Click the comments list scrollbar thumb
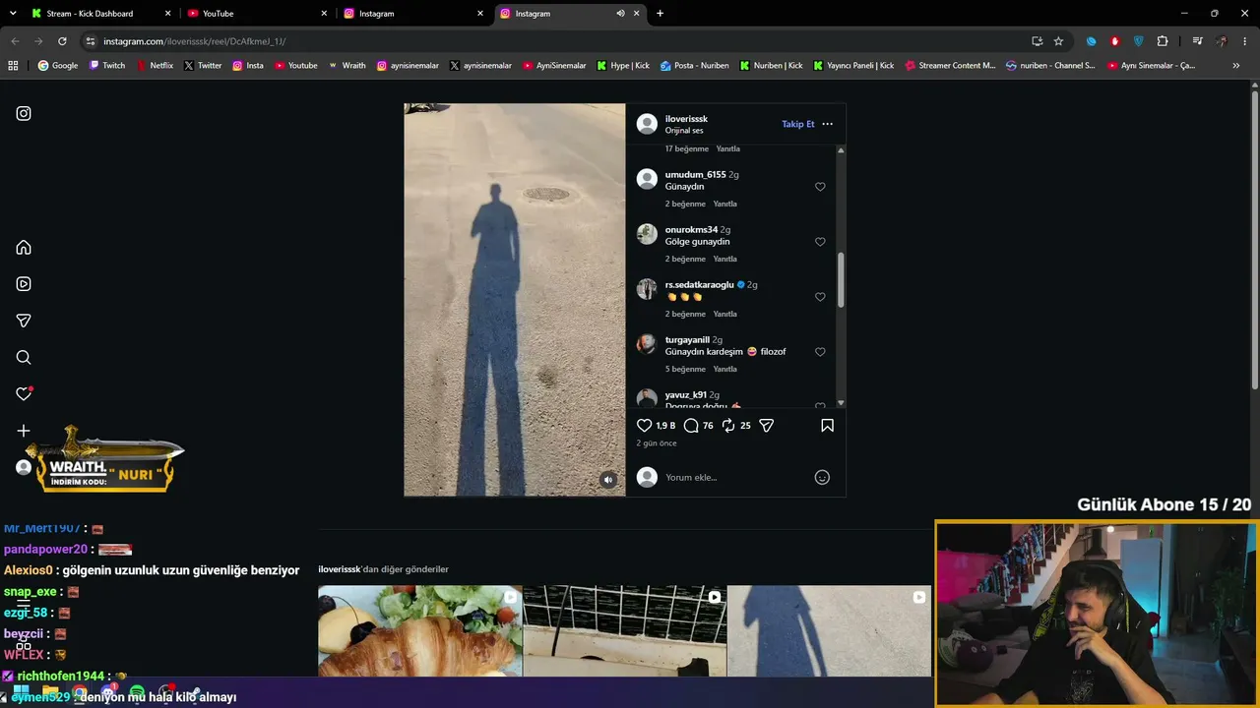1260x708 pixels. tap(841, 280)
